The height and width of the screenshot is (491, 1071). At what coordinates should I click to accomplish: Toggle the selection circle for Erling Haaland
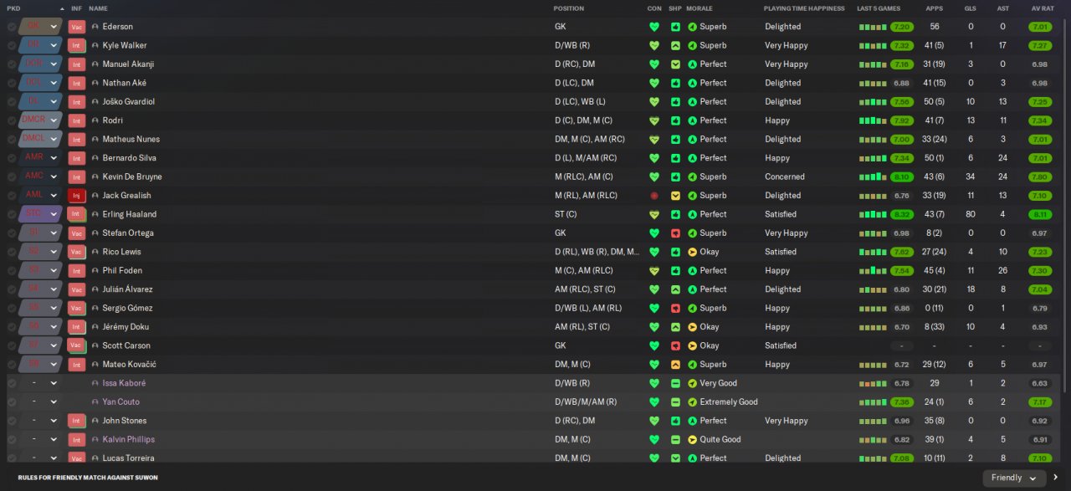point(11,214)
